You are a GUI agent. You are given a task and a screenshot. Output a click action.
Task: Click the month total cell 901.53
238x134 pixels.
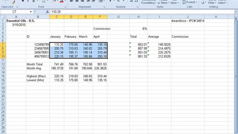click(x=100, y=64)
